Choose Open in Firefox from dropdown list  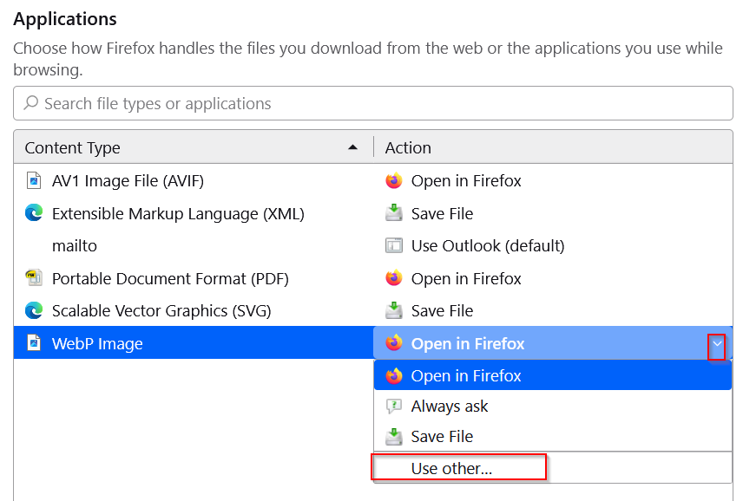pyautogui.click(x=553, y=375)
